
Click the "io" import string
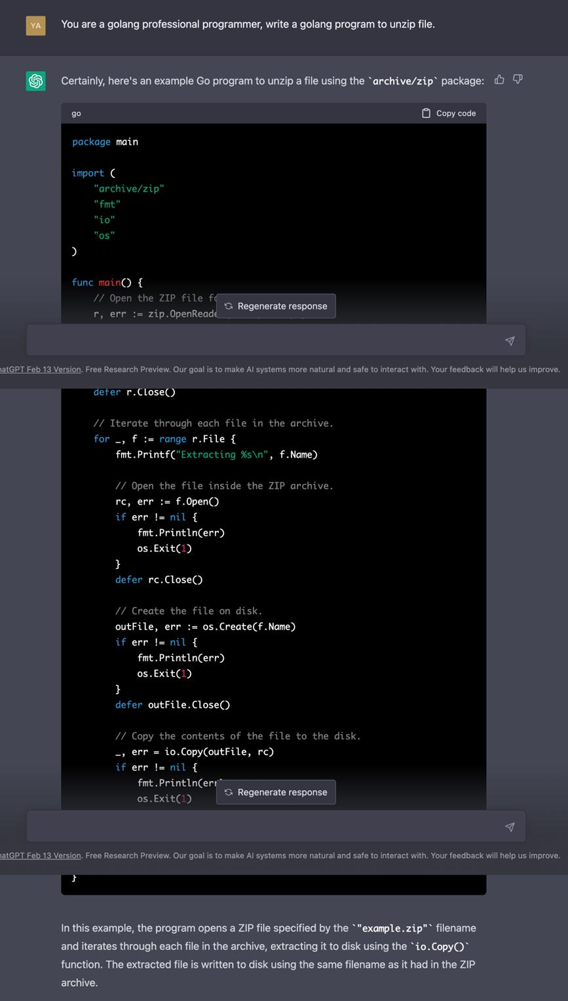click(x=104, y=220)
